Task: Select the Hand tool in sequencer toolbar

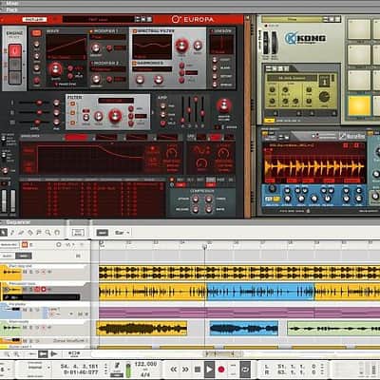Action: pos(57,233)
